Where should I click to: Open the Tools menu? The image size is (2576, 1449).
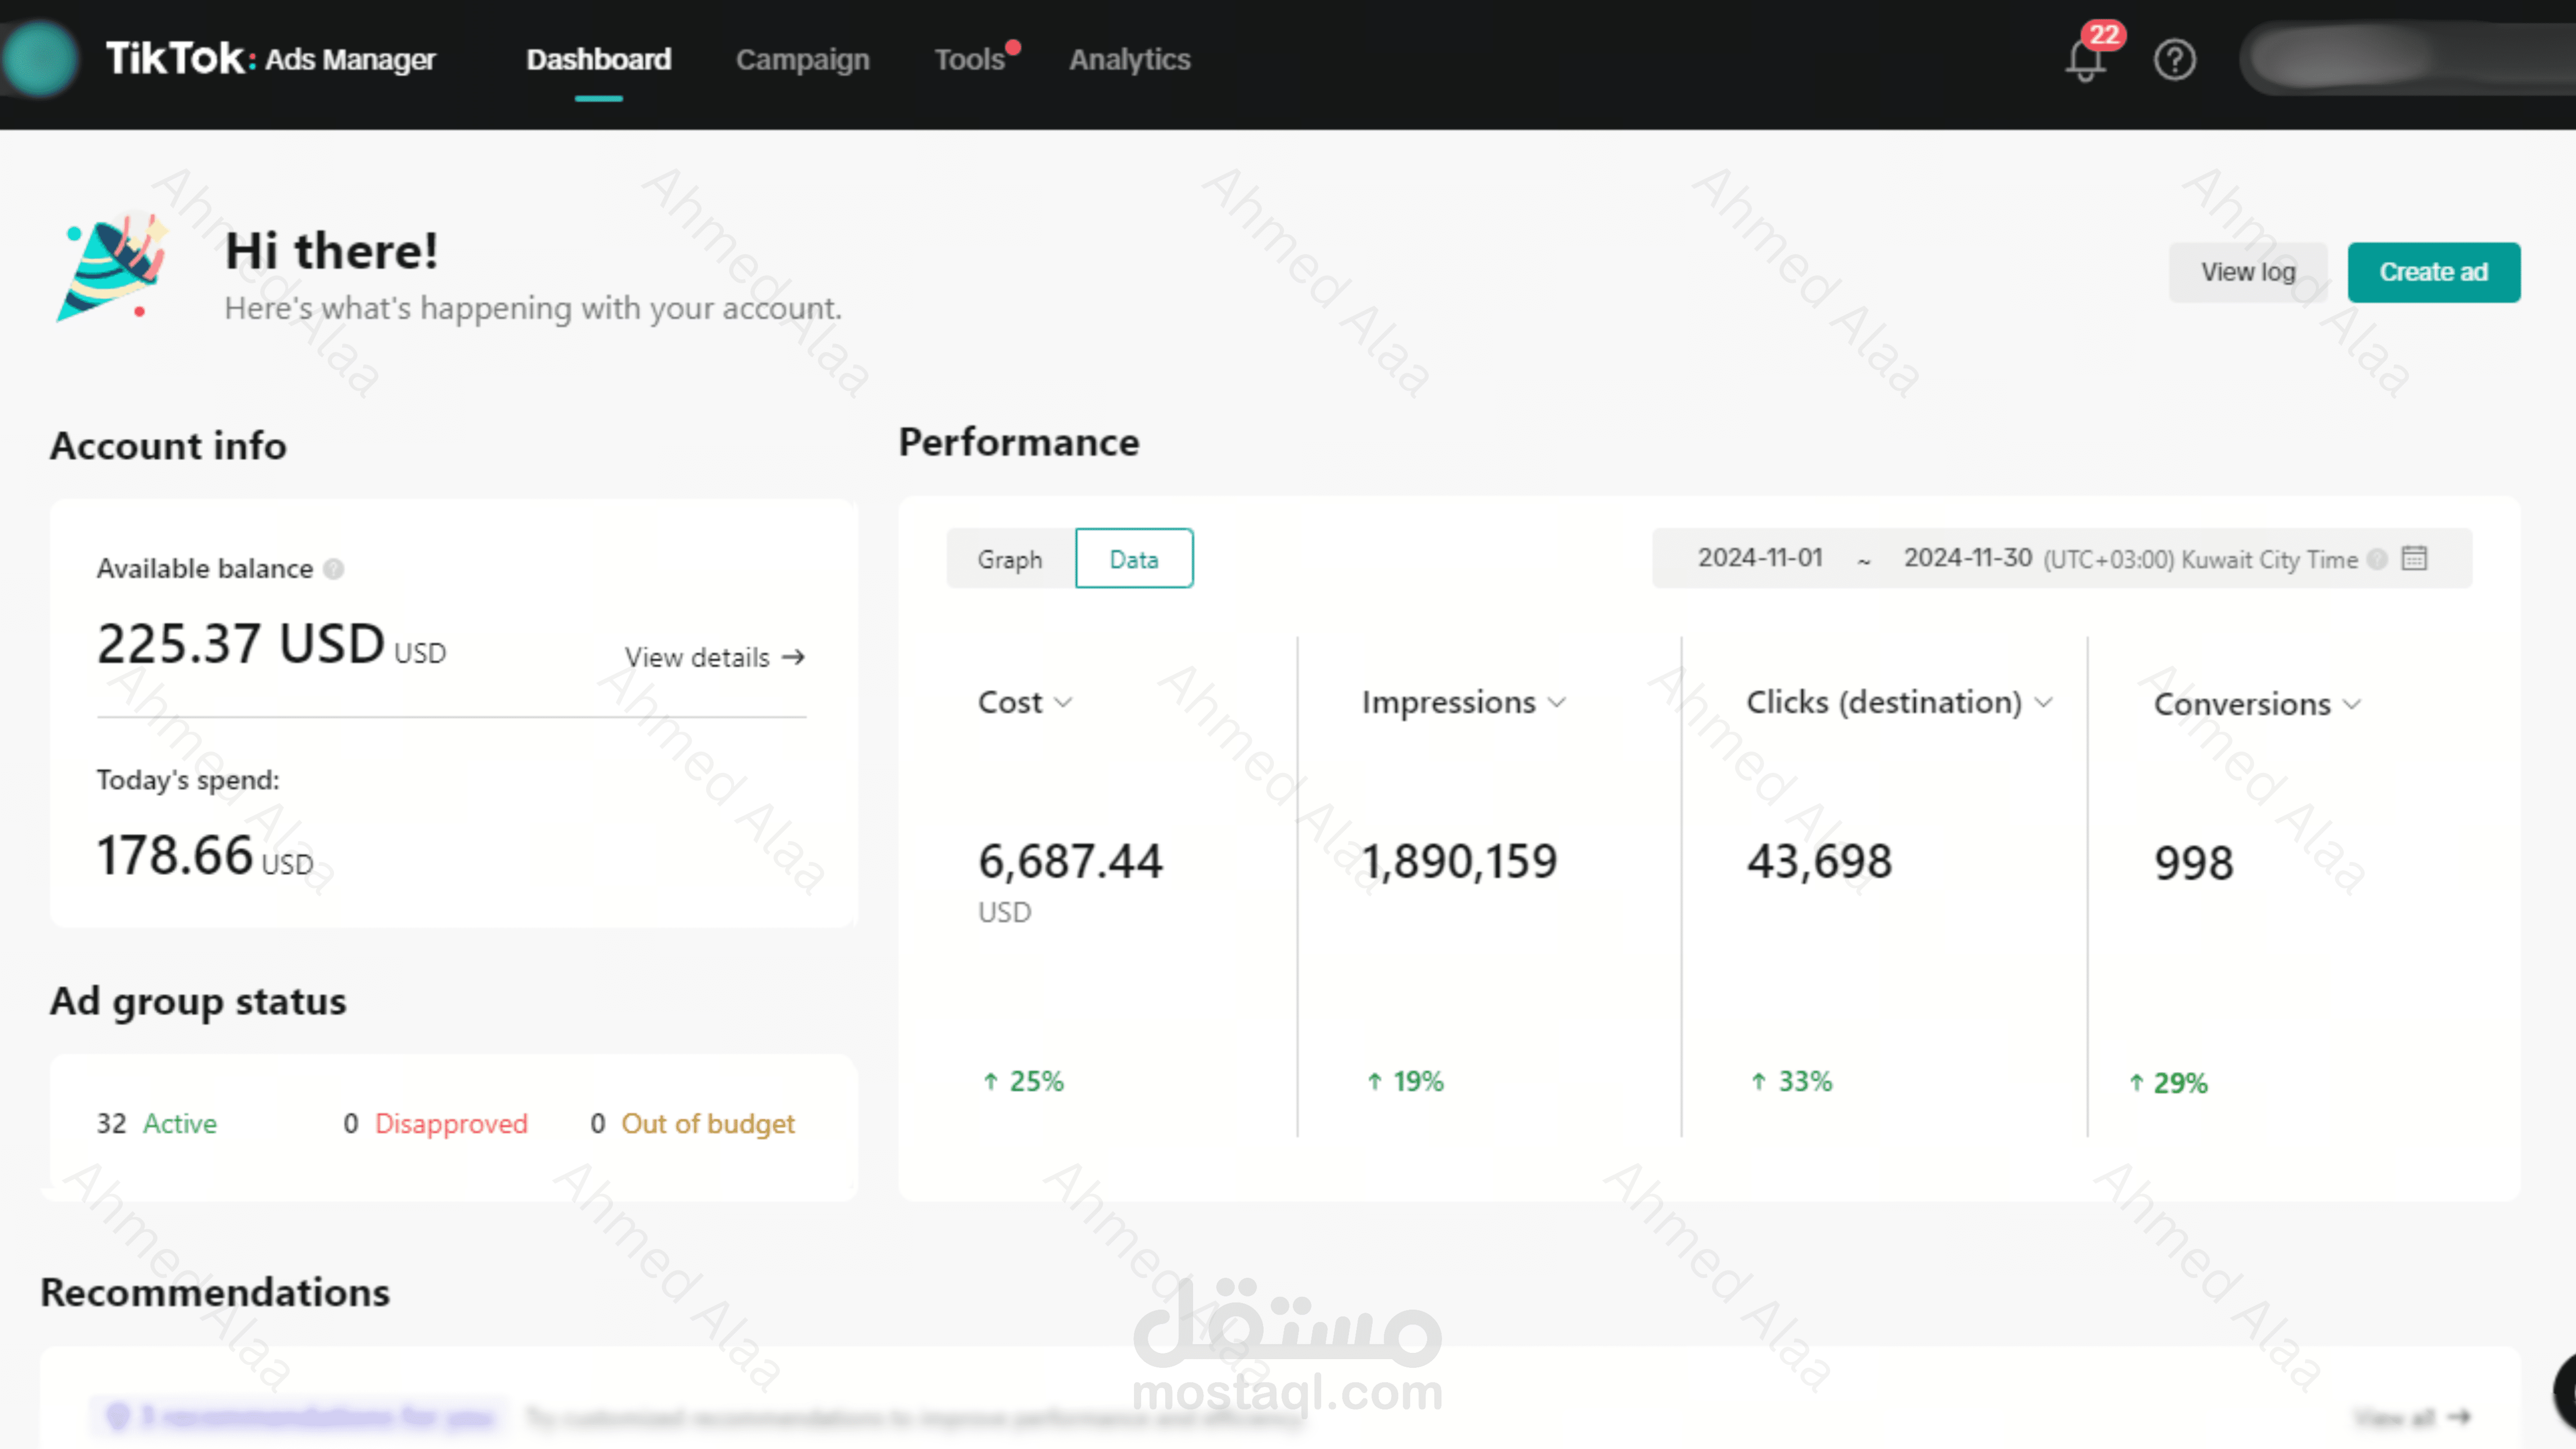point(969,59)
